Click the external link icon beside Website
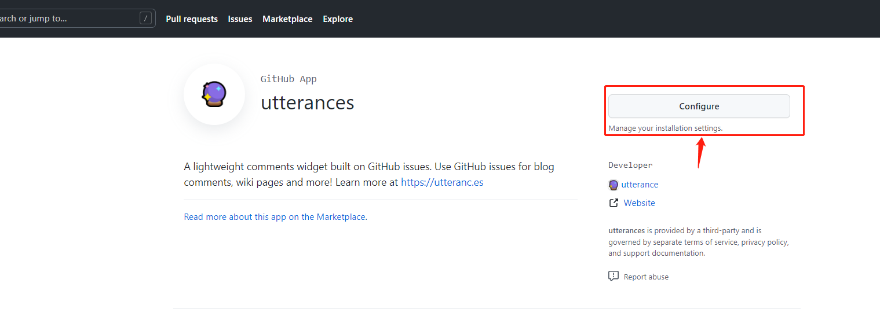The image size is (880, 309). [614, 203]
